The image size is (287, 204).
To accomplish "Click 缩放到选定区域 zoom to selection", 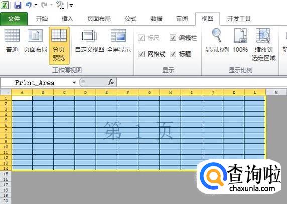I will click(x=263, y=45).
